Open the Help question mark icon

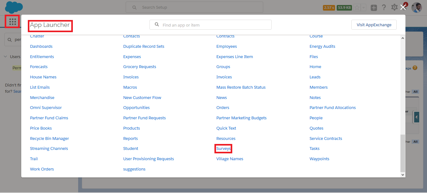click(x=384, y=7)
